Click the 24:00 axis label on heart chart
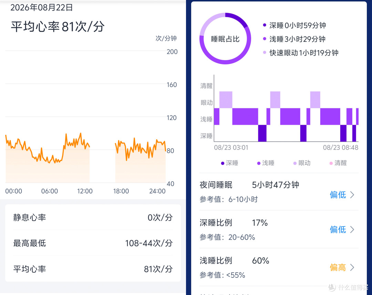 [157, 191]
